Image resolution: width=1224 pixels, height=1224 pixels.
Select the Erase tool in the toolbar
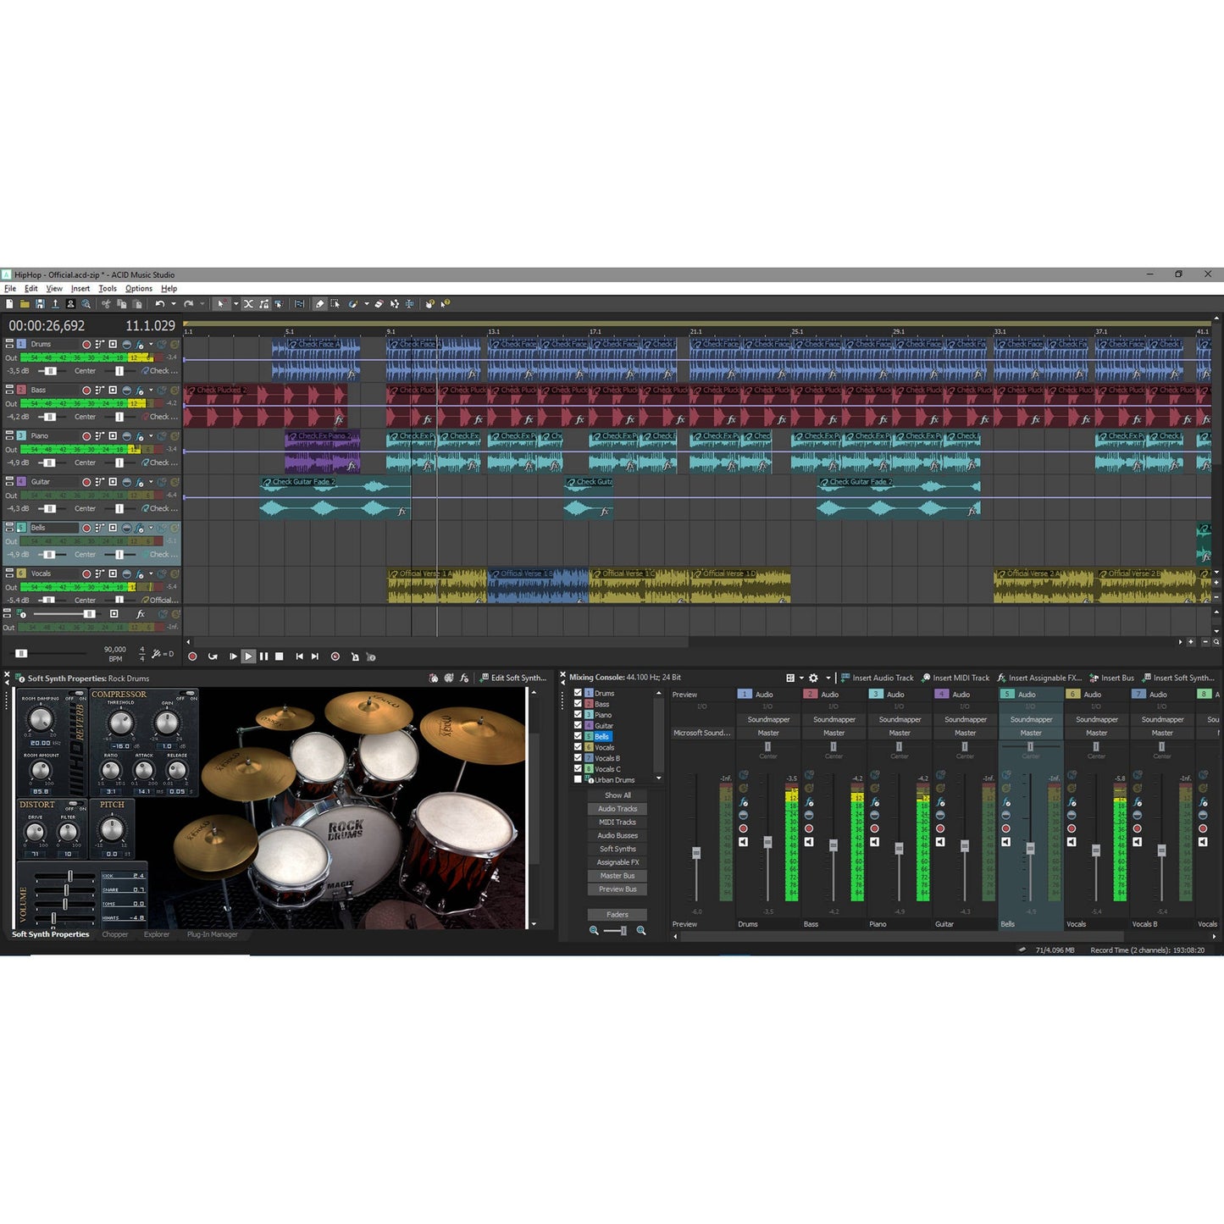tap(379, 303)
